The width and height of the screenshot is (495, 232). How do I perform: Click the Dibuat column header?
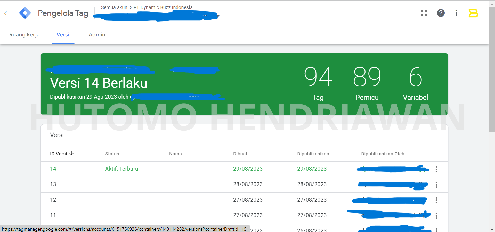click(240, 154)
